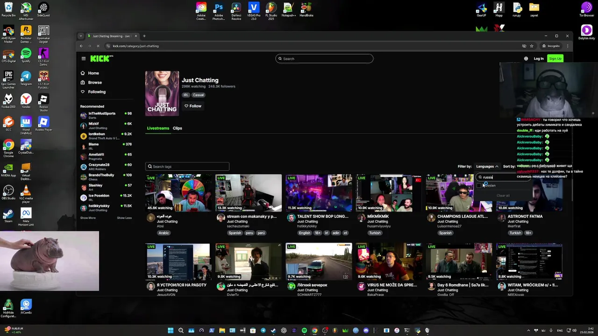This screenshot has width=598, height=336.
Task: Click third-party cookies blocked eye icon
Action: (524, 46)
